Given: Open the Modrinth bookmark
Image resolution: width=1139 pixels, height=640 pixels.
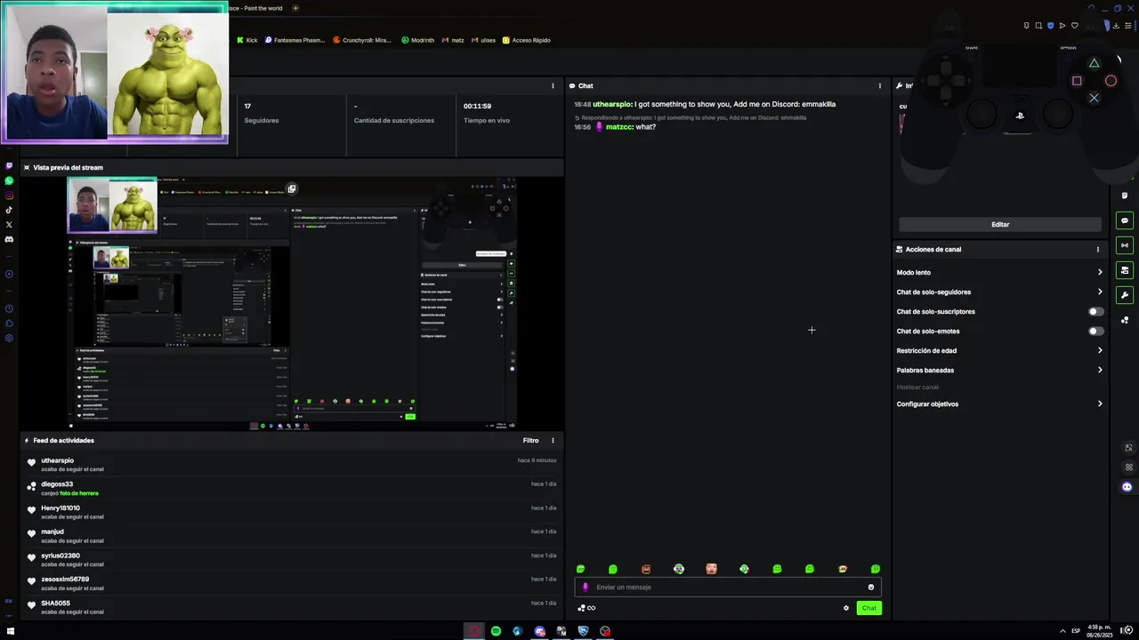Looking at the screenshot, I should (x=418, y=40).
